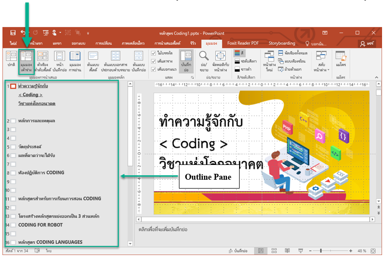This screenshot has width=385, height=257.
Task: Open Slide Master (ต้นแบบสไลด์)
Action: pos(93,62)
